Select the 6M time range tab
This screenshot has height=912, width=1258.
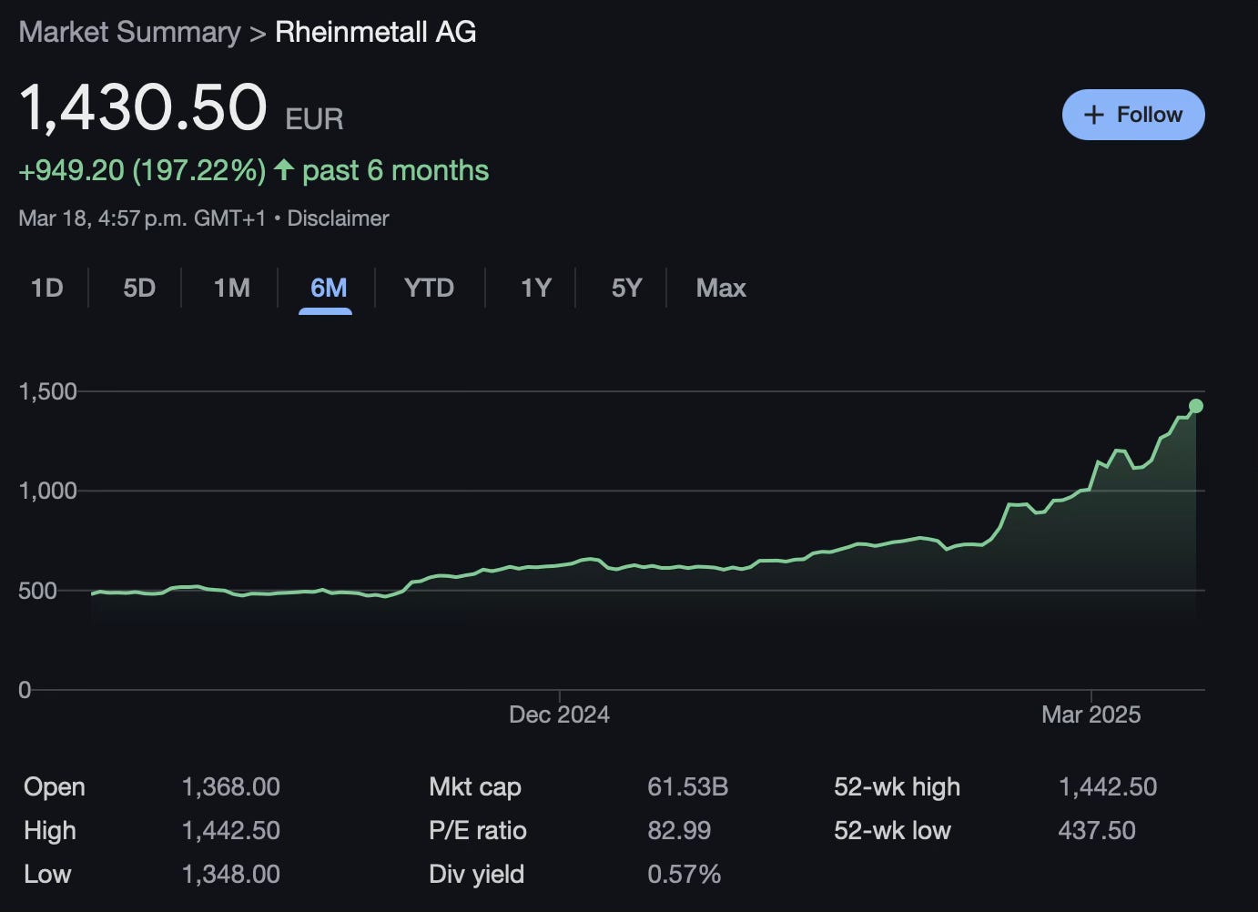[329, 288]
